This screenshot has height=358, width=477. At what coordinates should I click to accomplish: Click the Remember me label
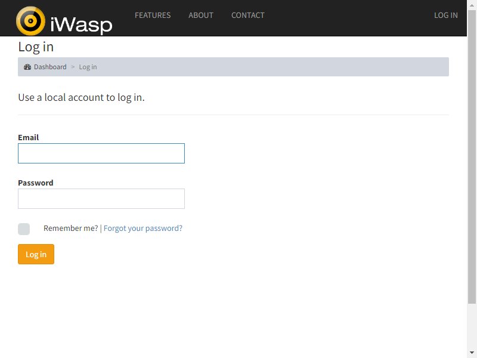70,229
